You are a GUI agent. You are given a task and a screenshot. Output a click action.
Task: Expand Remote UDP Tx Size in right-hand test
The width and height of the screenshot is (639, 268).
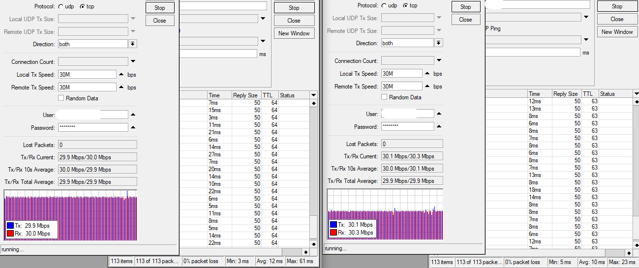pyautogui.click(x=439, y=30)
